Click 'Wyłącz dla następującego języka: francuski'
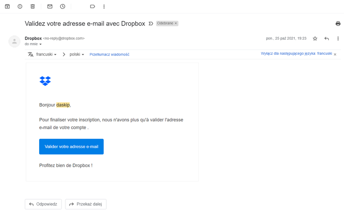Screen dimensions: 344x214 click(296, 53)
